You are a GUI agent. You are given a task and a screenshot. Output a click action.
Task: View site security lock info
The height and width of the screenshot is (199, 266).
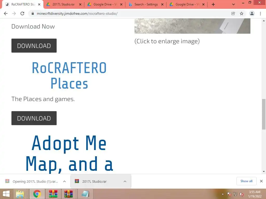pos(33,13)
